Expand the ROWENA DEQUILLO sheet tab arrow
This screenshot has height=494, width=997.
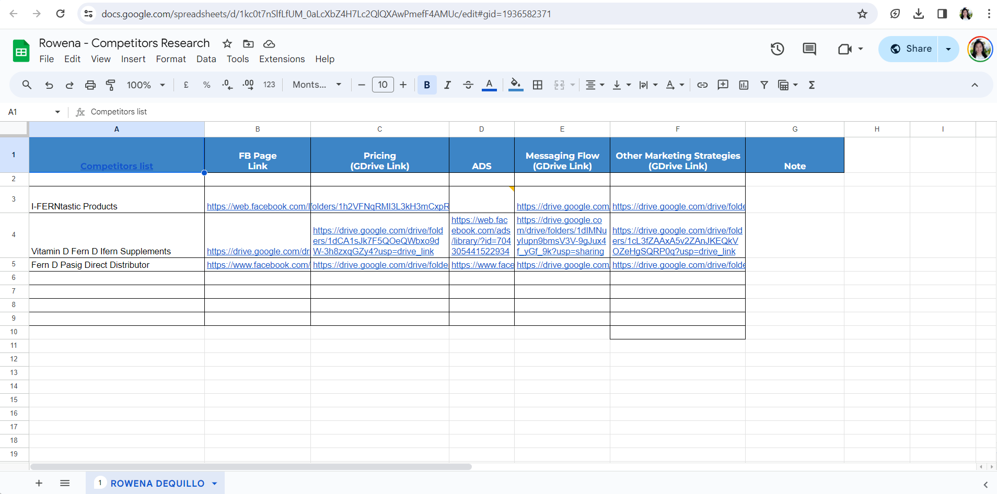(x=214, y=484)
